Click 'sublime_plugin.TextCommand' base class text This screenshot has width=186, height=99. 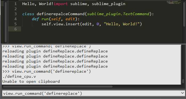point(118,14)
